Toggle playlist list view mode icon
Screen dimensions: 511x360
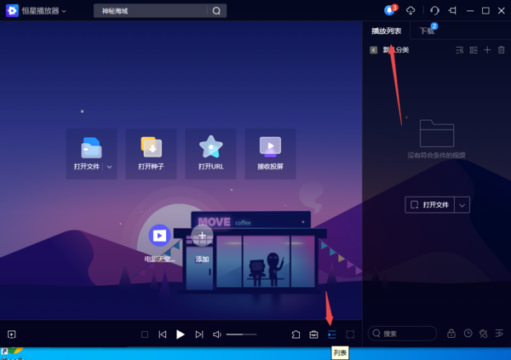pyautogui.click(x=474, y=50)
